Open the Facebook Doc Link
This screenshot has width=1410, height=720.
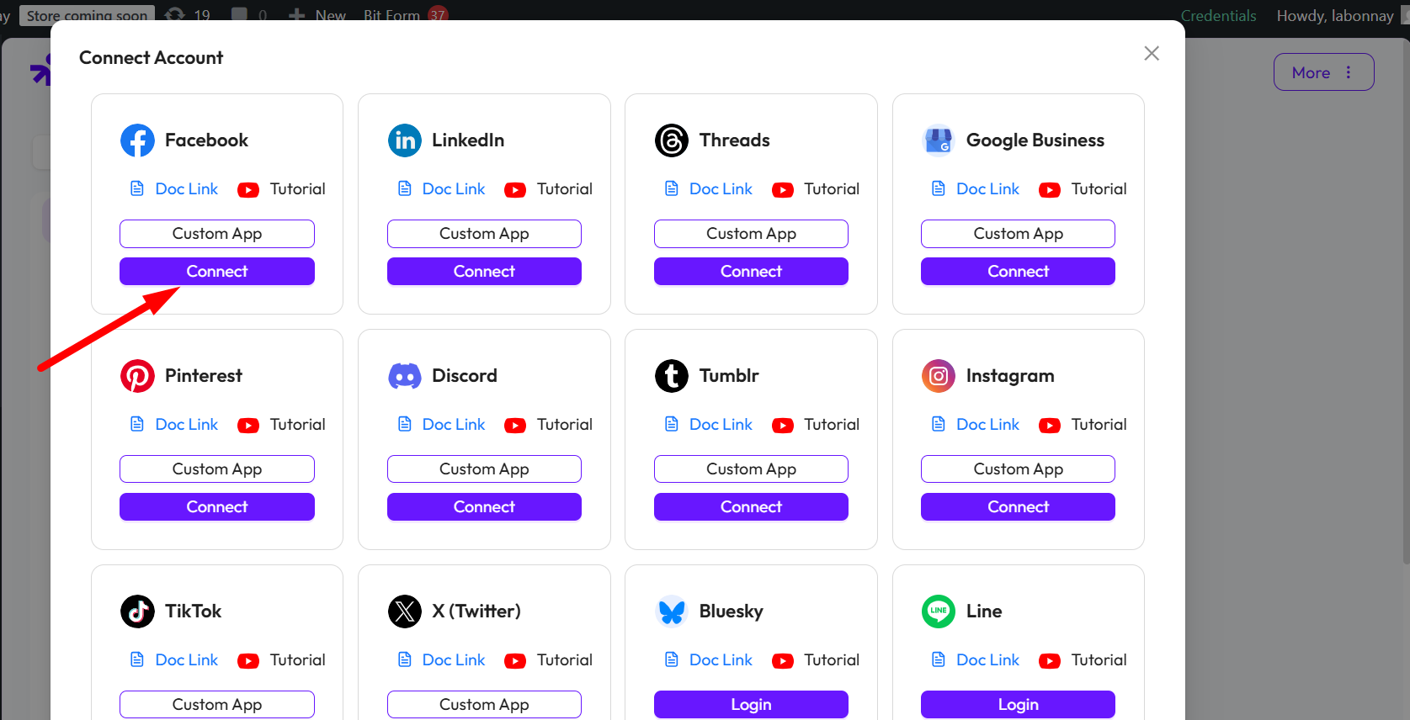coord(186,188)
